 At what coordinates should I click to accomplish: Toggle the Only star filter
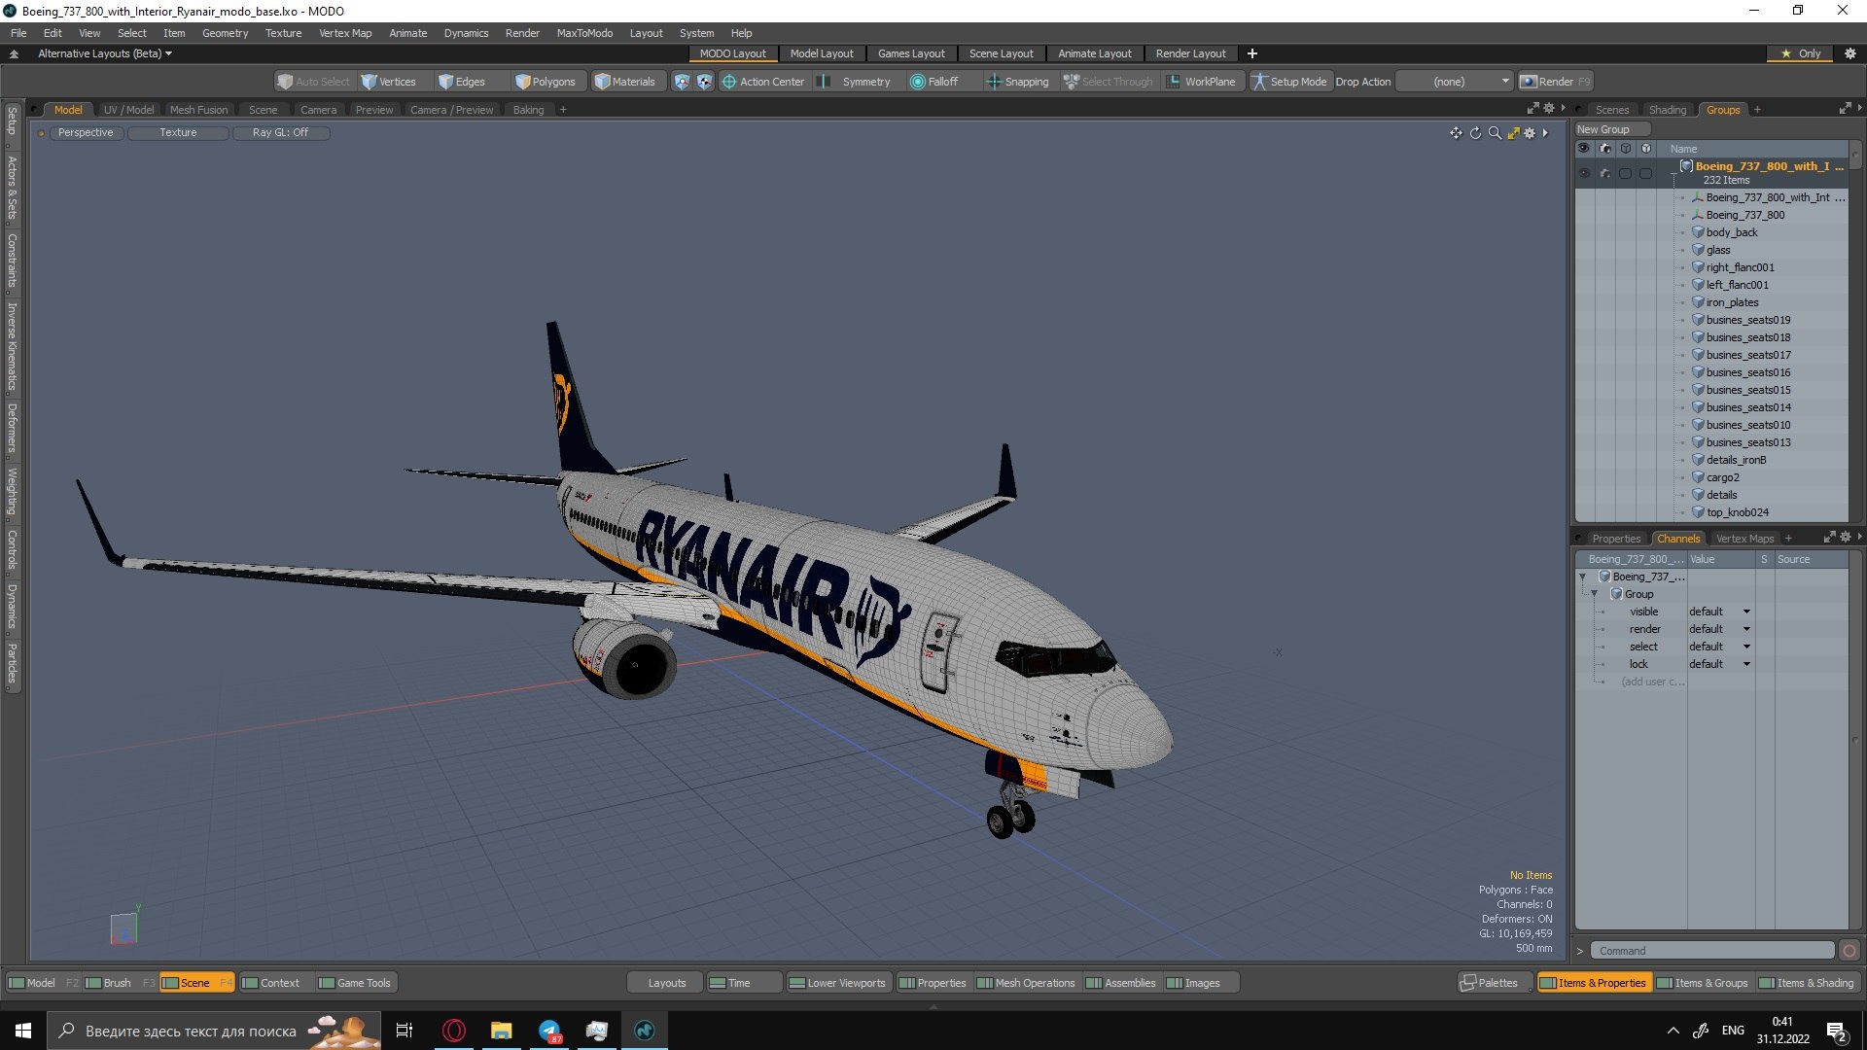pos(1801,53)
